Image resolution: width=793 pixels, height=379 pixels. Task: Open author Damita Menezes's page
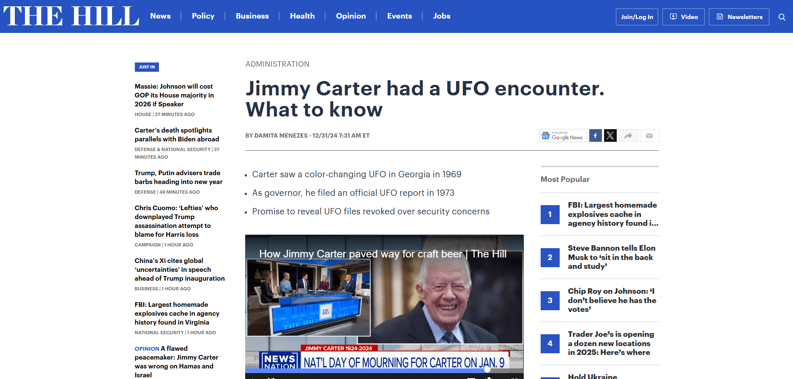[x=281, y=135]
